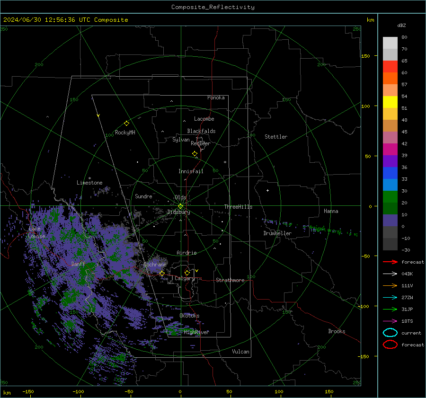Click the 'Lake Louise' label
The width and height of the screenshot is (426, 398).
tap(36, 232)
